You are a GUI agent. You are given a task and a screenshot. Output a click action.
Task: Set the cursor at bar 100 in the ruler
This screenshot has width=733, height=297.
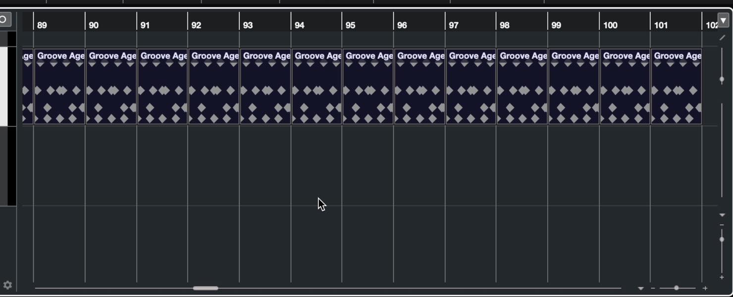click(610, 25)
